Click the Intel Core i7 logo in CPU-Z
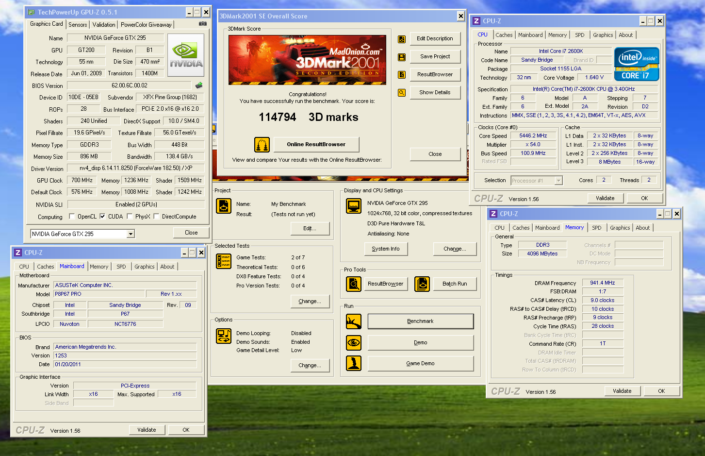This screenshot has height=456, width=705. click(x=637, y=64)
